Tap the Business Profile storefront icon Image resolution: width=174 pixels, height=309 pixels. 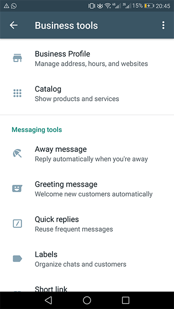click(17, 58)
